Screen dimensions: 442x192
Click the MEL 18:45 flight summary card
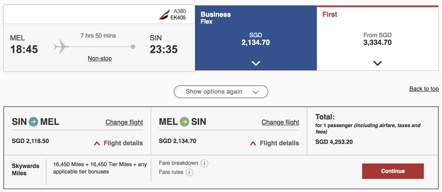pyautogui.click(x=27, y=44)
